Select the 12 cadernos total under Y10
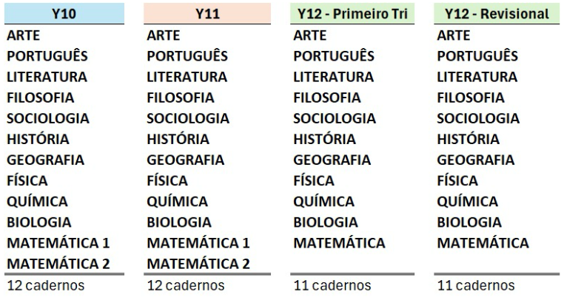 tap(46, 286)
